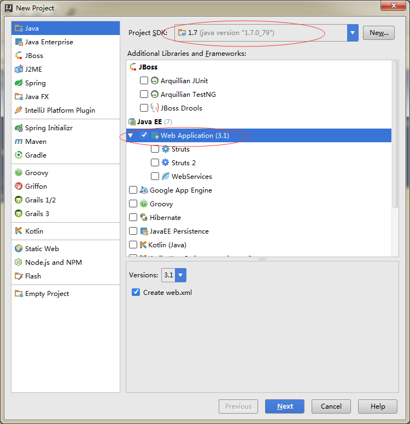Click the Next button
The height and width of the screenshot is (424, 410).
tap(285, 406)
